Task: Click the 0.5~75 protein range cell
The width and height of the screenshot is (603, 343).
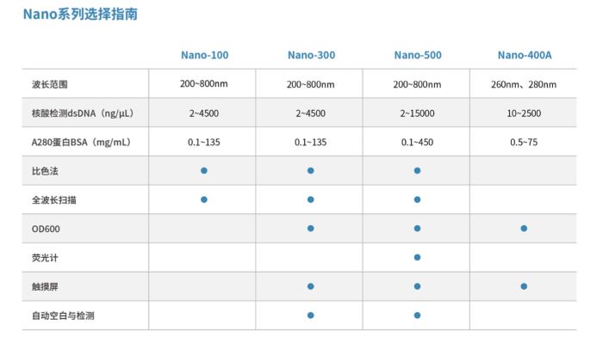Action: tap(524, 143)
